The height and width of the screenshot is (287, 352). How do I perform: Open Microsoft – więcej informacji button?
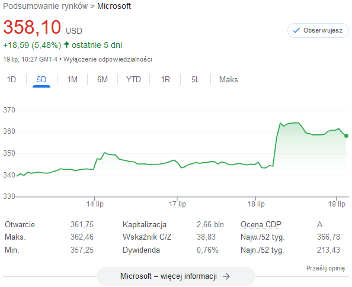pyautogui.click(x=176, y=276)
